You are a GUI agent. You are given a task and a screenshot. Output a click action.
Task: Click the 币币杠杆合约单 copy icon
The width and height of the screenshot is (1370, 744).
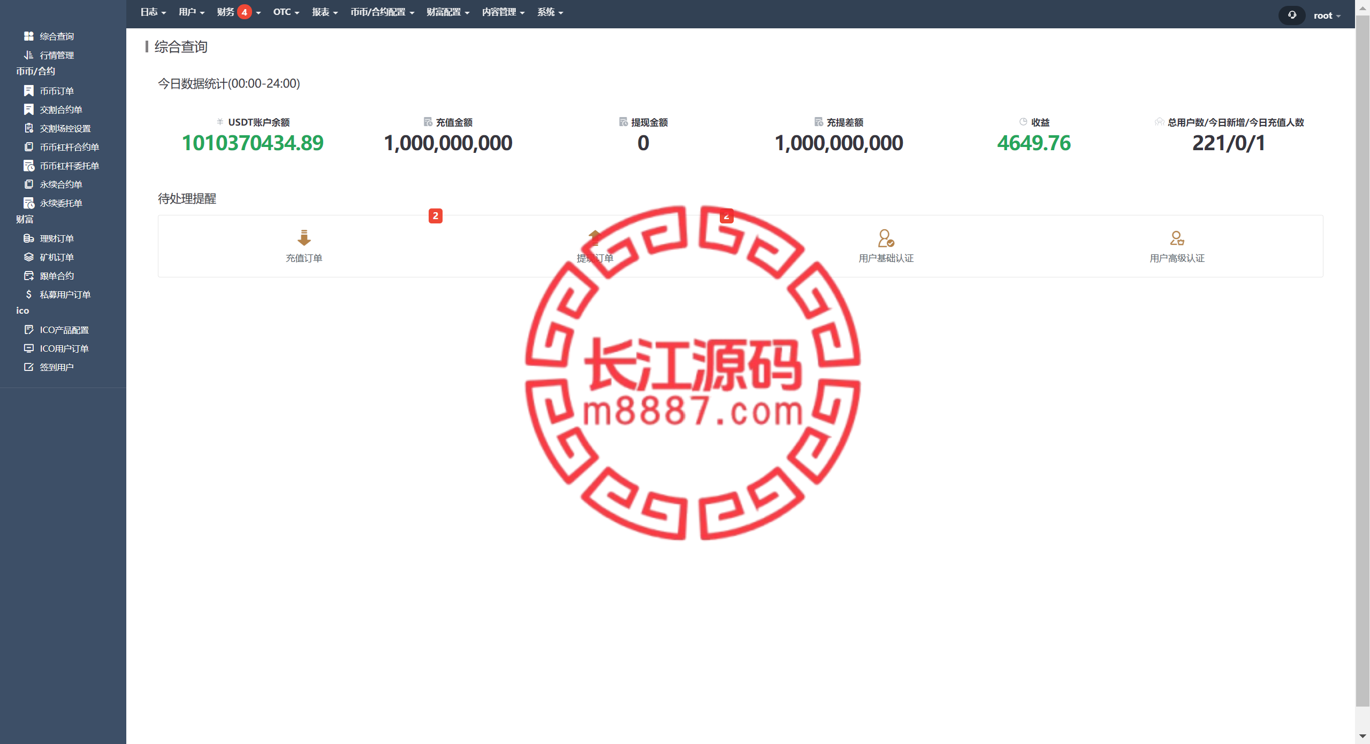click(x=29, y=147)
